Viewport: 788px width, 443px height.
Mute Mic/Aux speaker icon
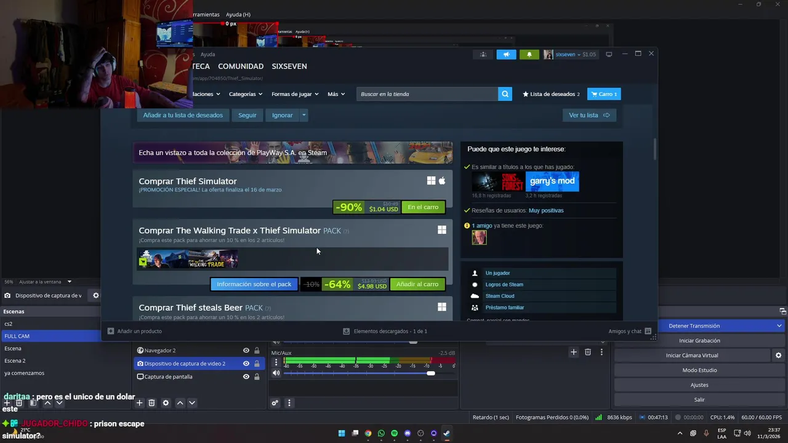tap(276, 373)
